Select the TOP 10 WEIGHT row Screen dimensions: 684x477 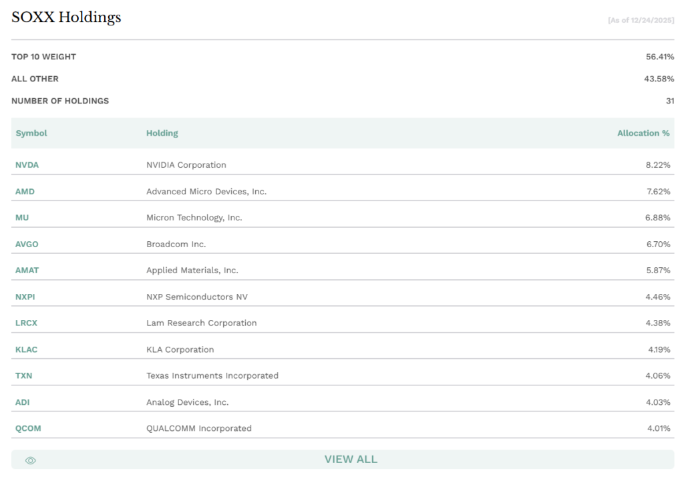pyautogui.click(x=42, y=57)
